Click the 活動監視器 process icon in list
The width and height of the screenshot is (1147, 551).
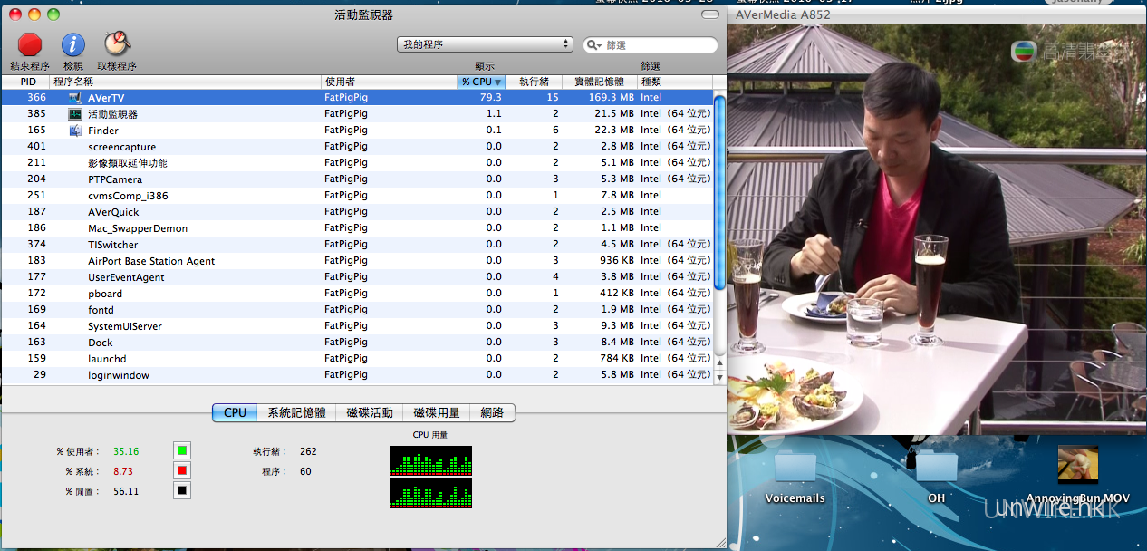tap(75, 114)
